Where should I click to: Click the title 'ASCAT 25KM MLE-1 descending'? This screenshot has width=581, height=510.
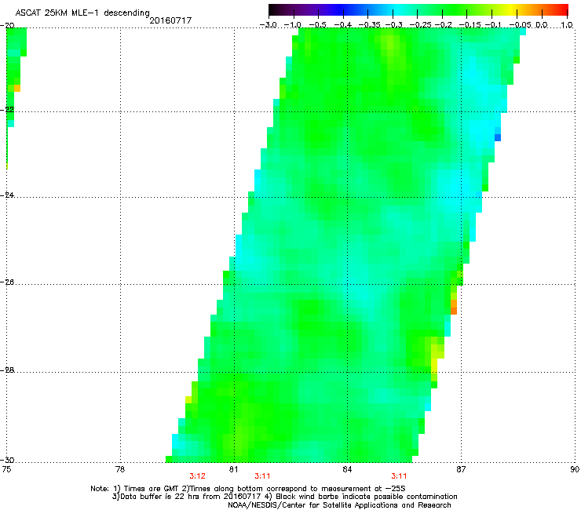(x=82, y=13)
